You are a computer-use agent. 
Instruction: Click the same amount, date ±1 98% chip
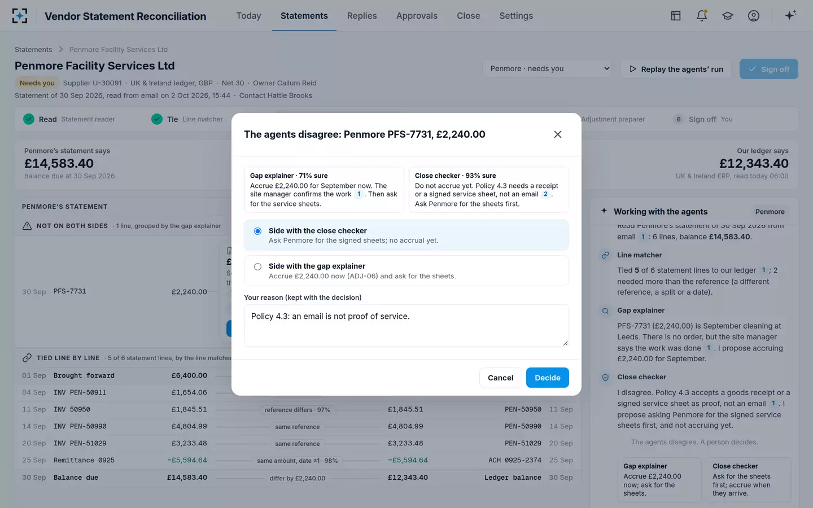[297, 461]
